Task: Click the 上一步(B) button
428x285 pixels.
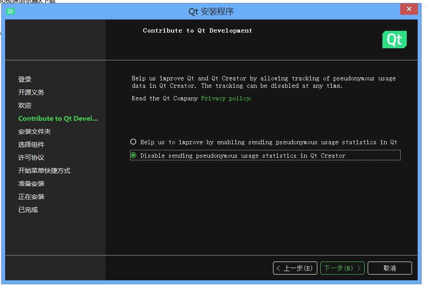Action: point(296,268)
